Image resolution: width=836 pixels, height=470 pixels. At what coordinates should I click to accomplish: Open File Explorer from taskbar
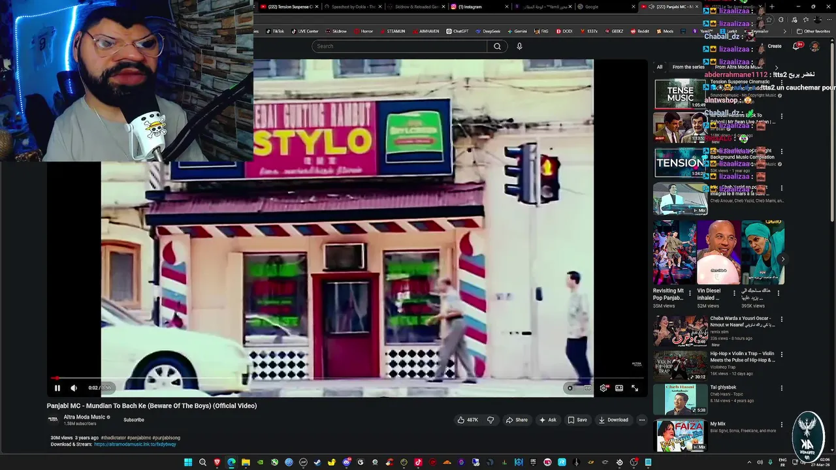coord(246,462)
